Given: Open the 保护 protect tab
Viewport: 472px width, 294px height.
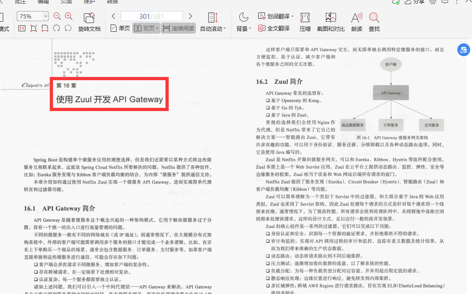Looking at the screenshot, I should [x=89, y=2].
